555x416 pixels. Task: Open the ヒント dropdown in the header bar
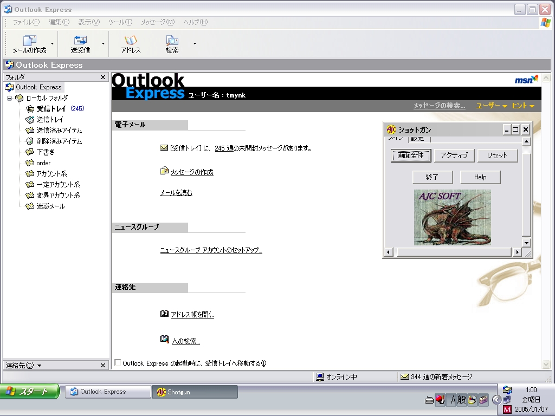tap(523, 106)
